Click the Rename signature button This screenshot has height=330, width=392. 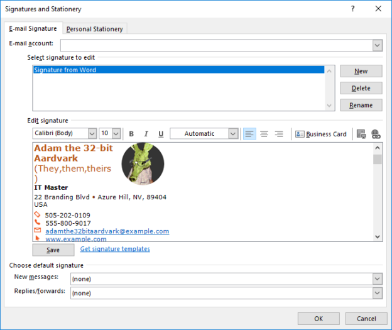click(361, 105)
